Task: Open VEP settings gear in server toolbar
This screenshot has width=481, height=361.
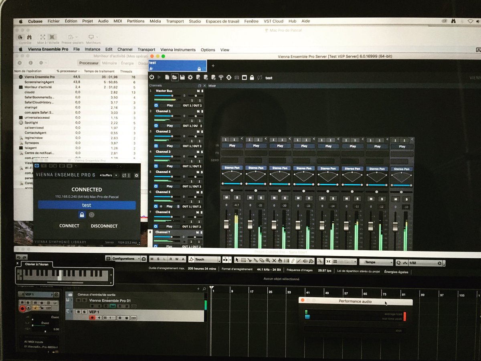Action: click(x=190, y=77)
